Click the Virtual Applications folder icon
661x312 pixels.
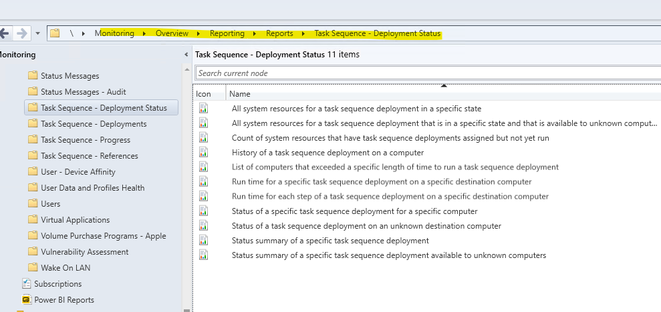click(x=33, y=219)
